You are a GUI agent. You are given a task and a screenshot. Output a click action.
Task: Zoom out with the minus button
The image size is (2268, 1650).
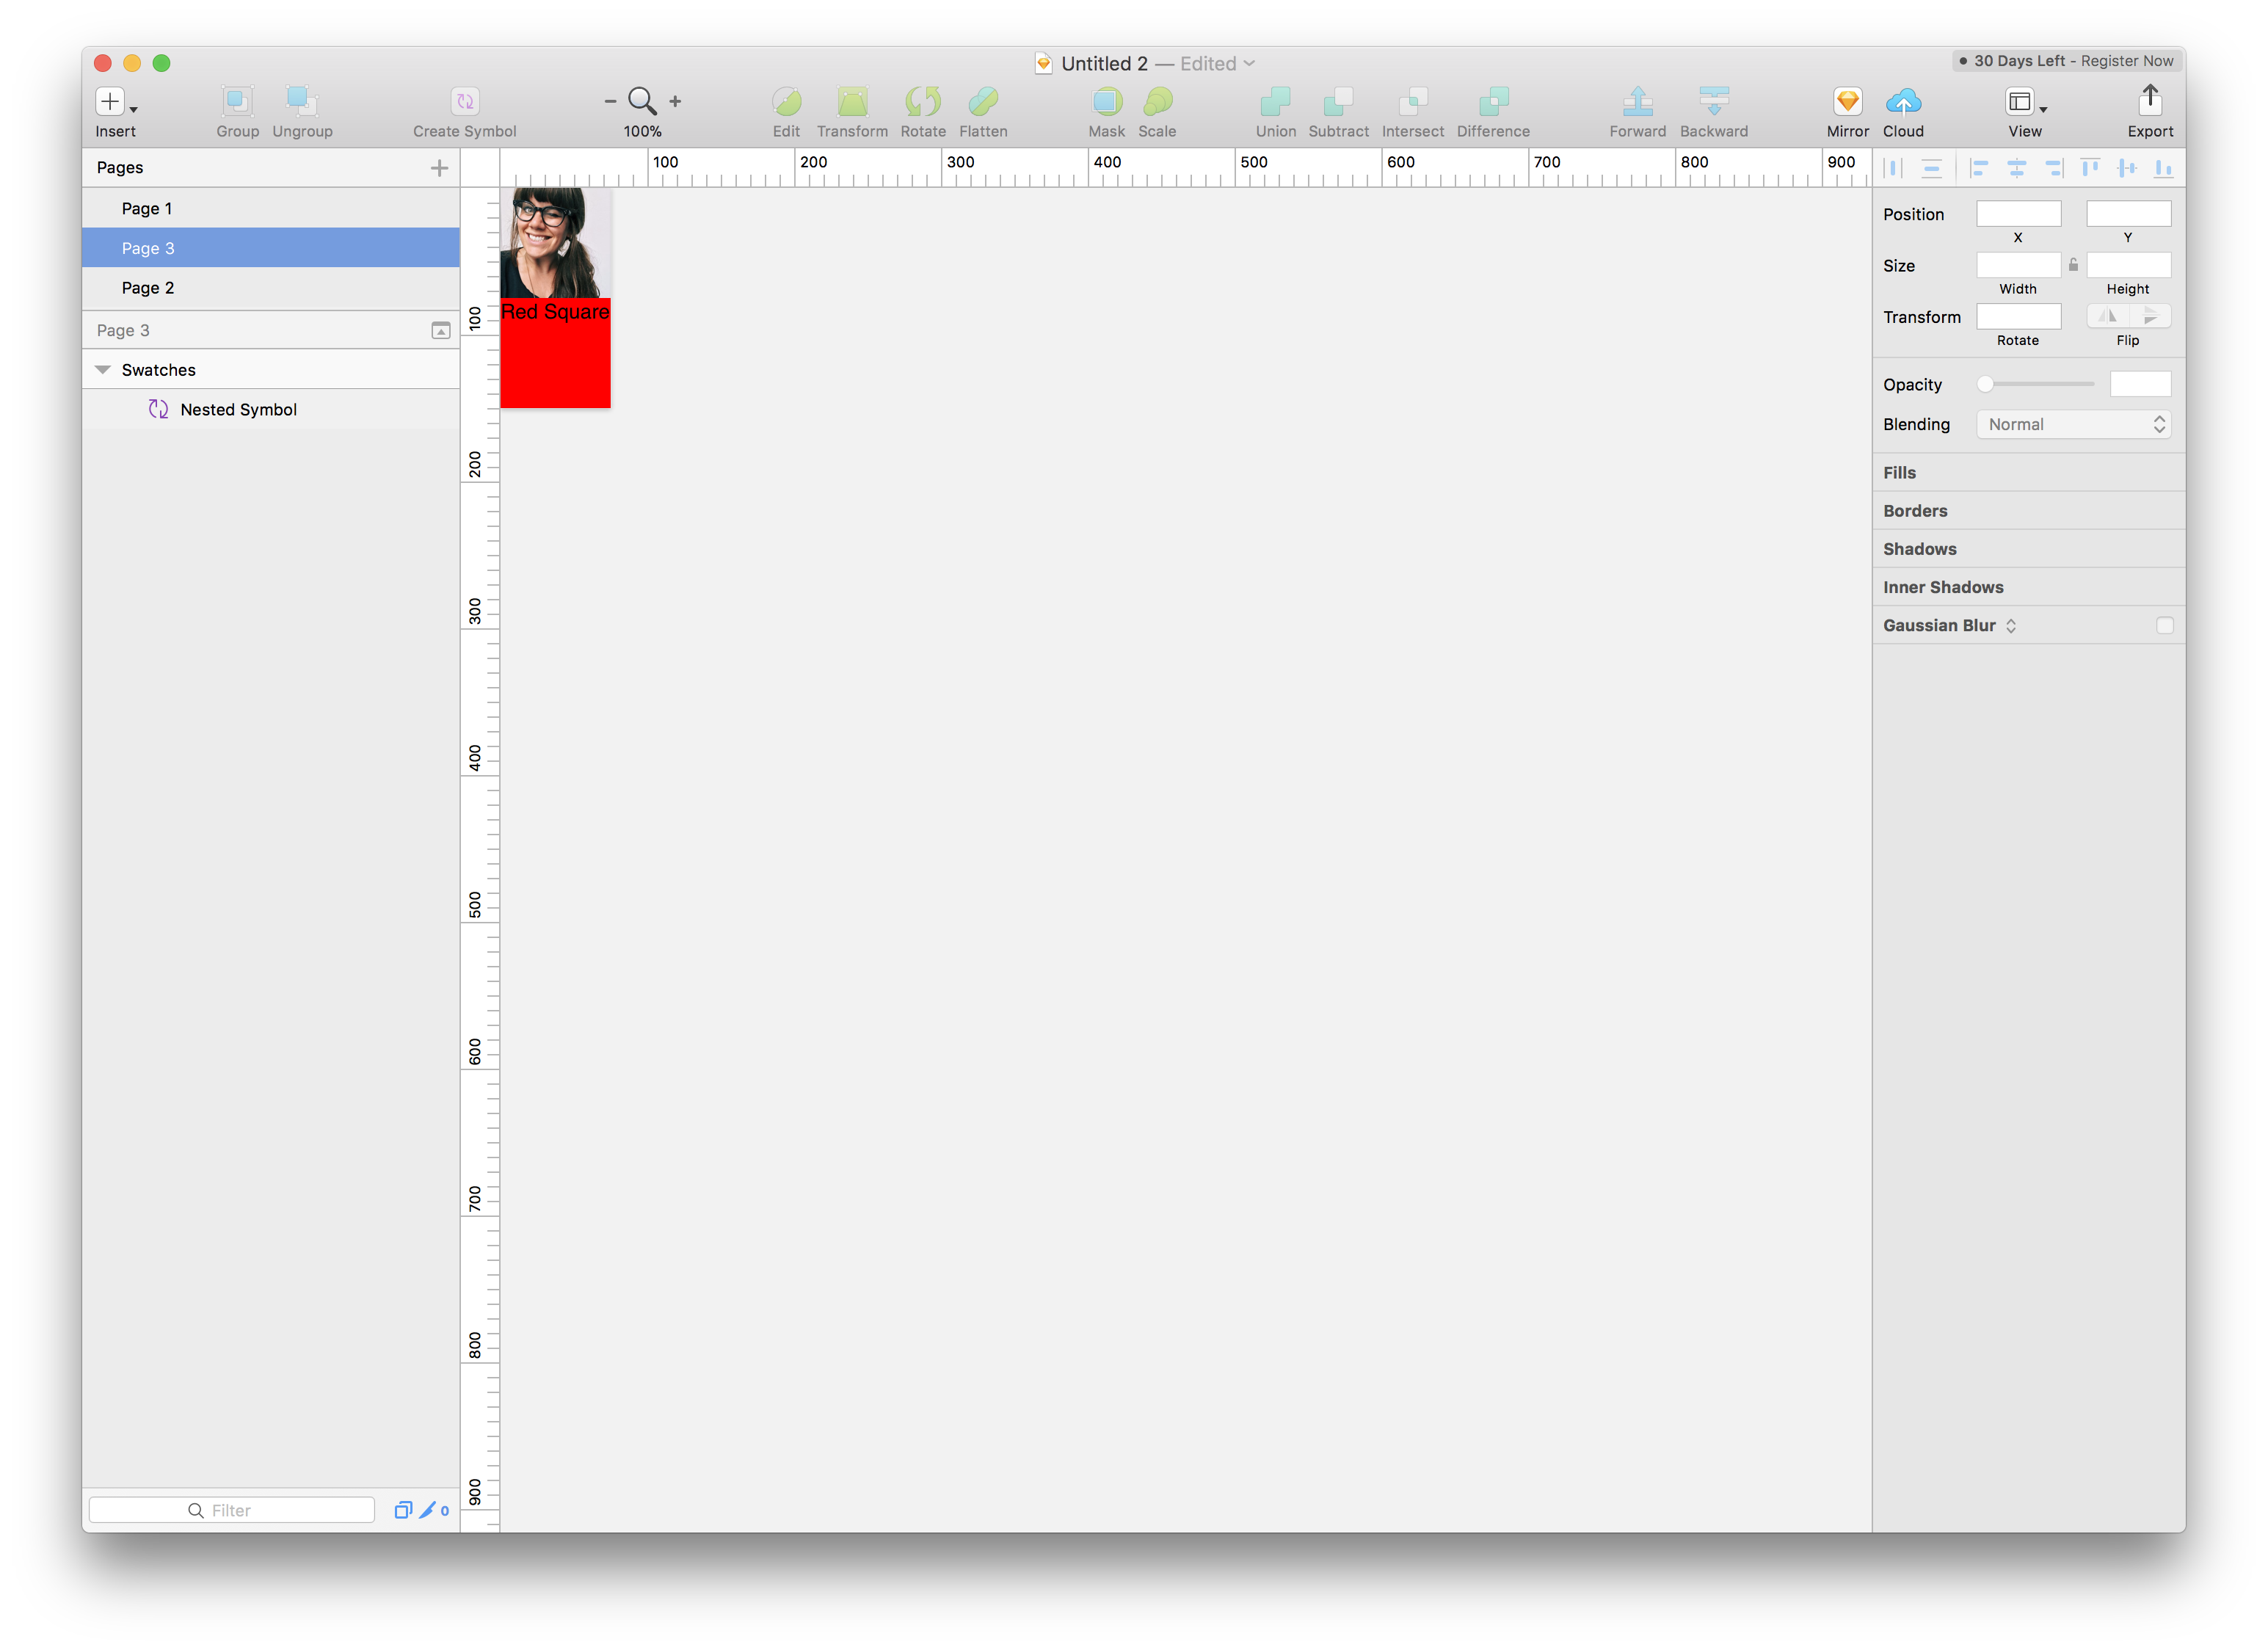[610, 101]
